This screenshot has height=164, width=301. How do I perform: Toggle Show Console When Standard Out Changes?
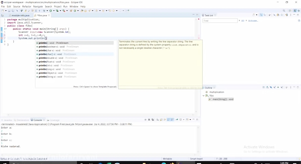coord(169,120)
